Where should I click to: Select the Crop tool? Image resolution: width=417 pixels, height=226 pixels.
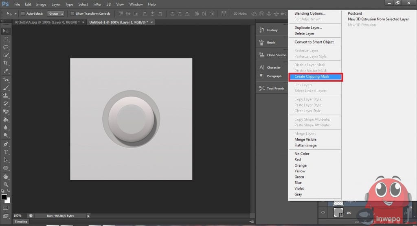pos(6,63)
